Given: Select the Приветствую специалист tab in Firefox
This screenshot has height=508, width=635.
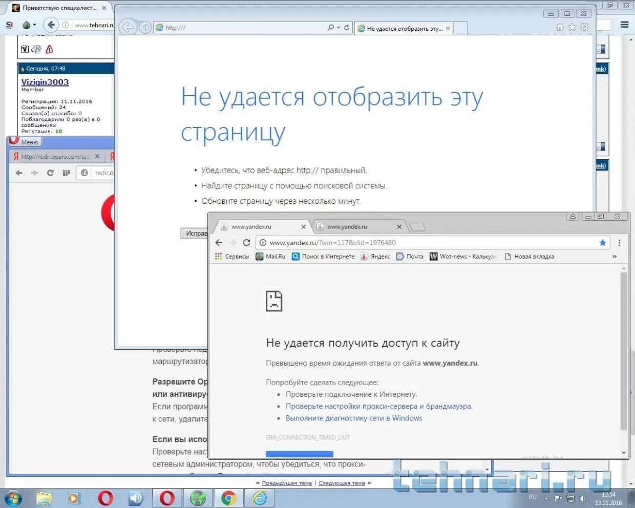Looking at the screenshot, I should 58,8.
